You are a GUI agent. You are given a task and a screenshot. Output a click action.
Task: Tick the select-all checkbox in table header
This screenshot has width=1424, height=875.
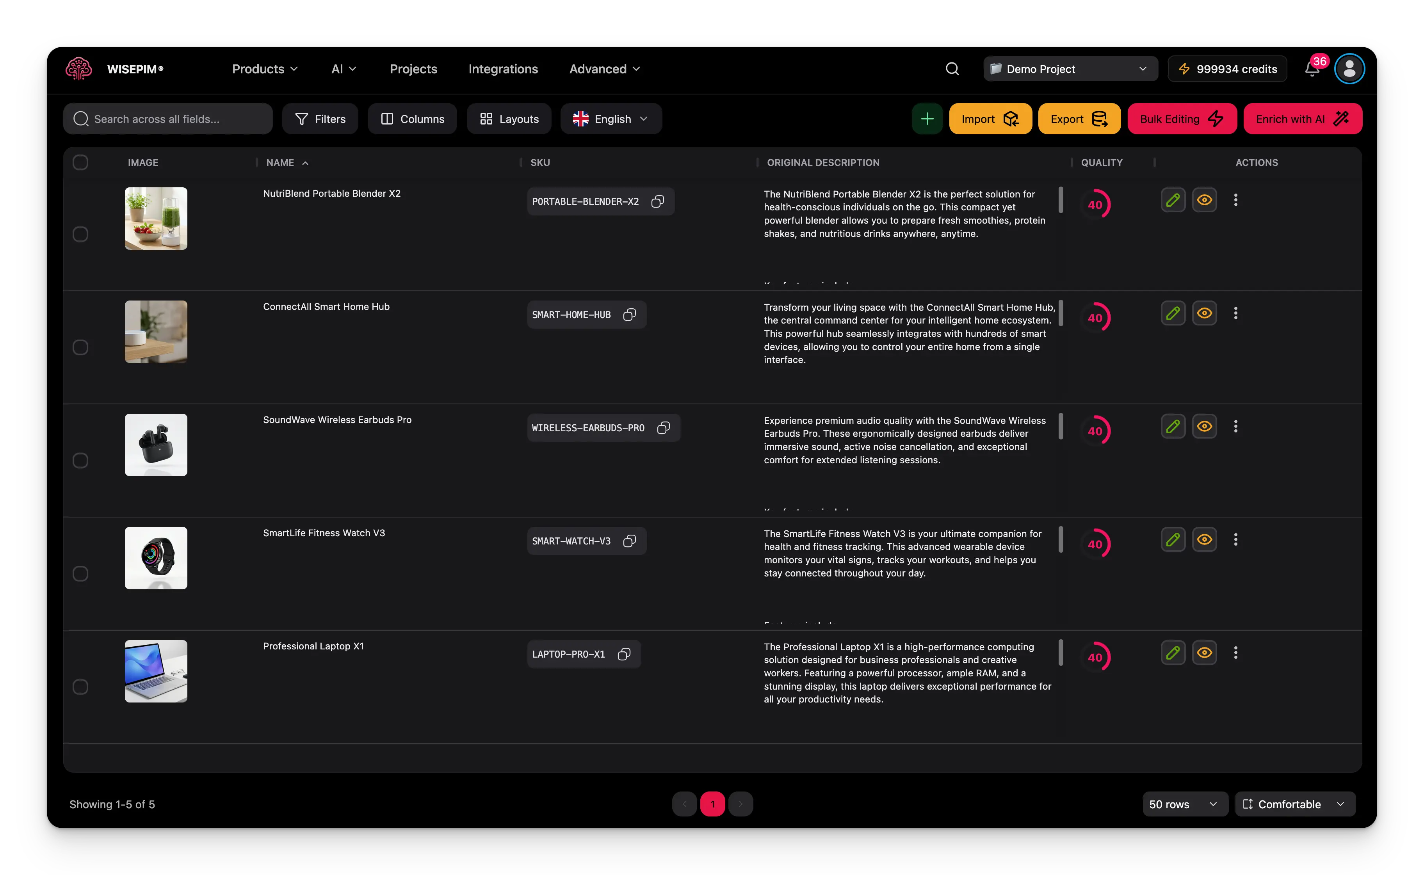click(80, 163)
